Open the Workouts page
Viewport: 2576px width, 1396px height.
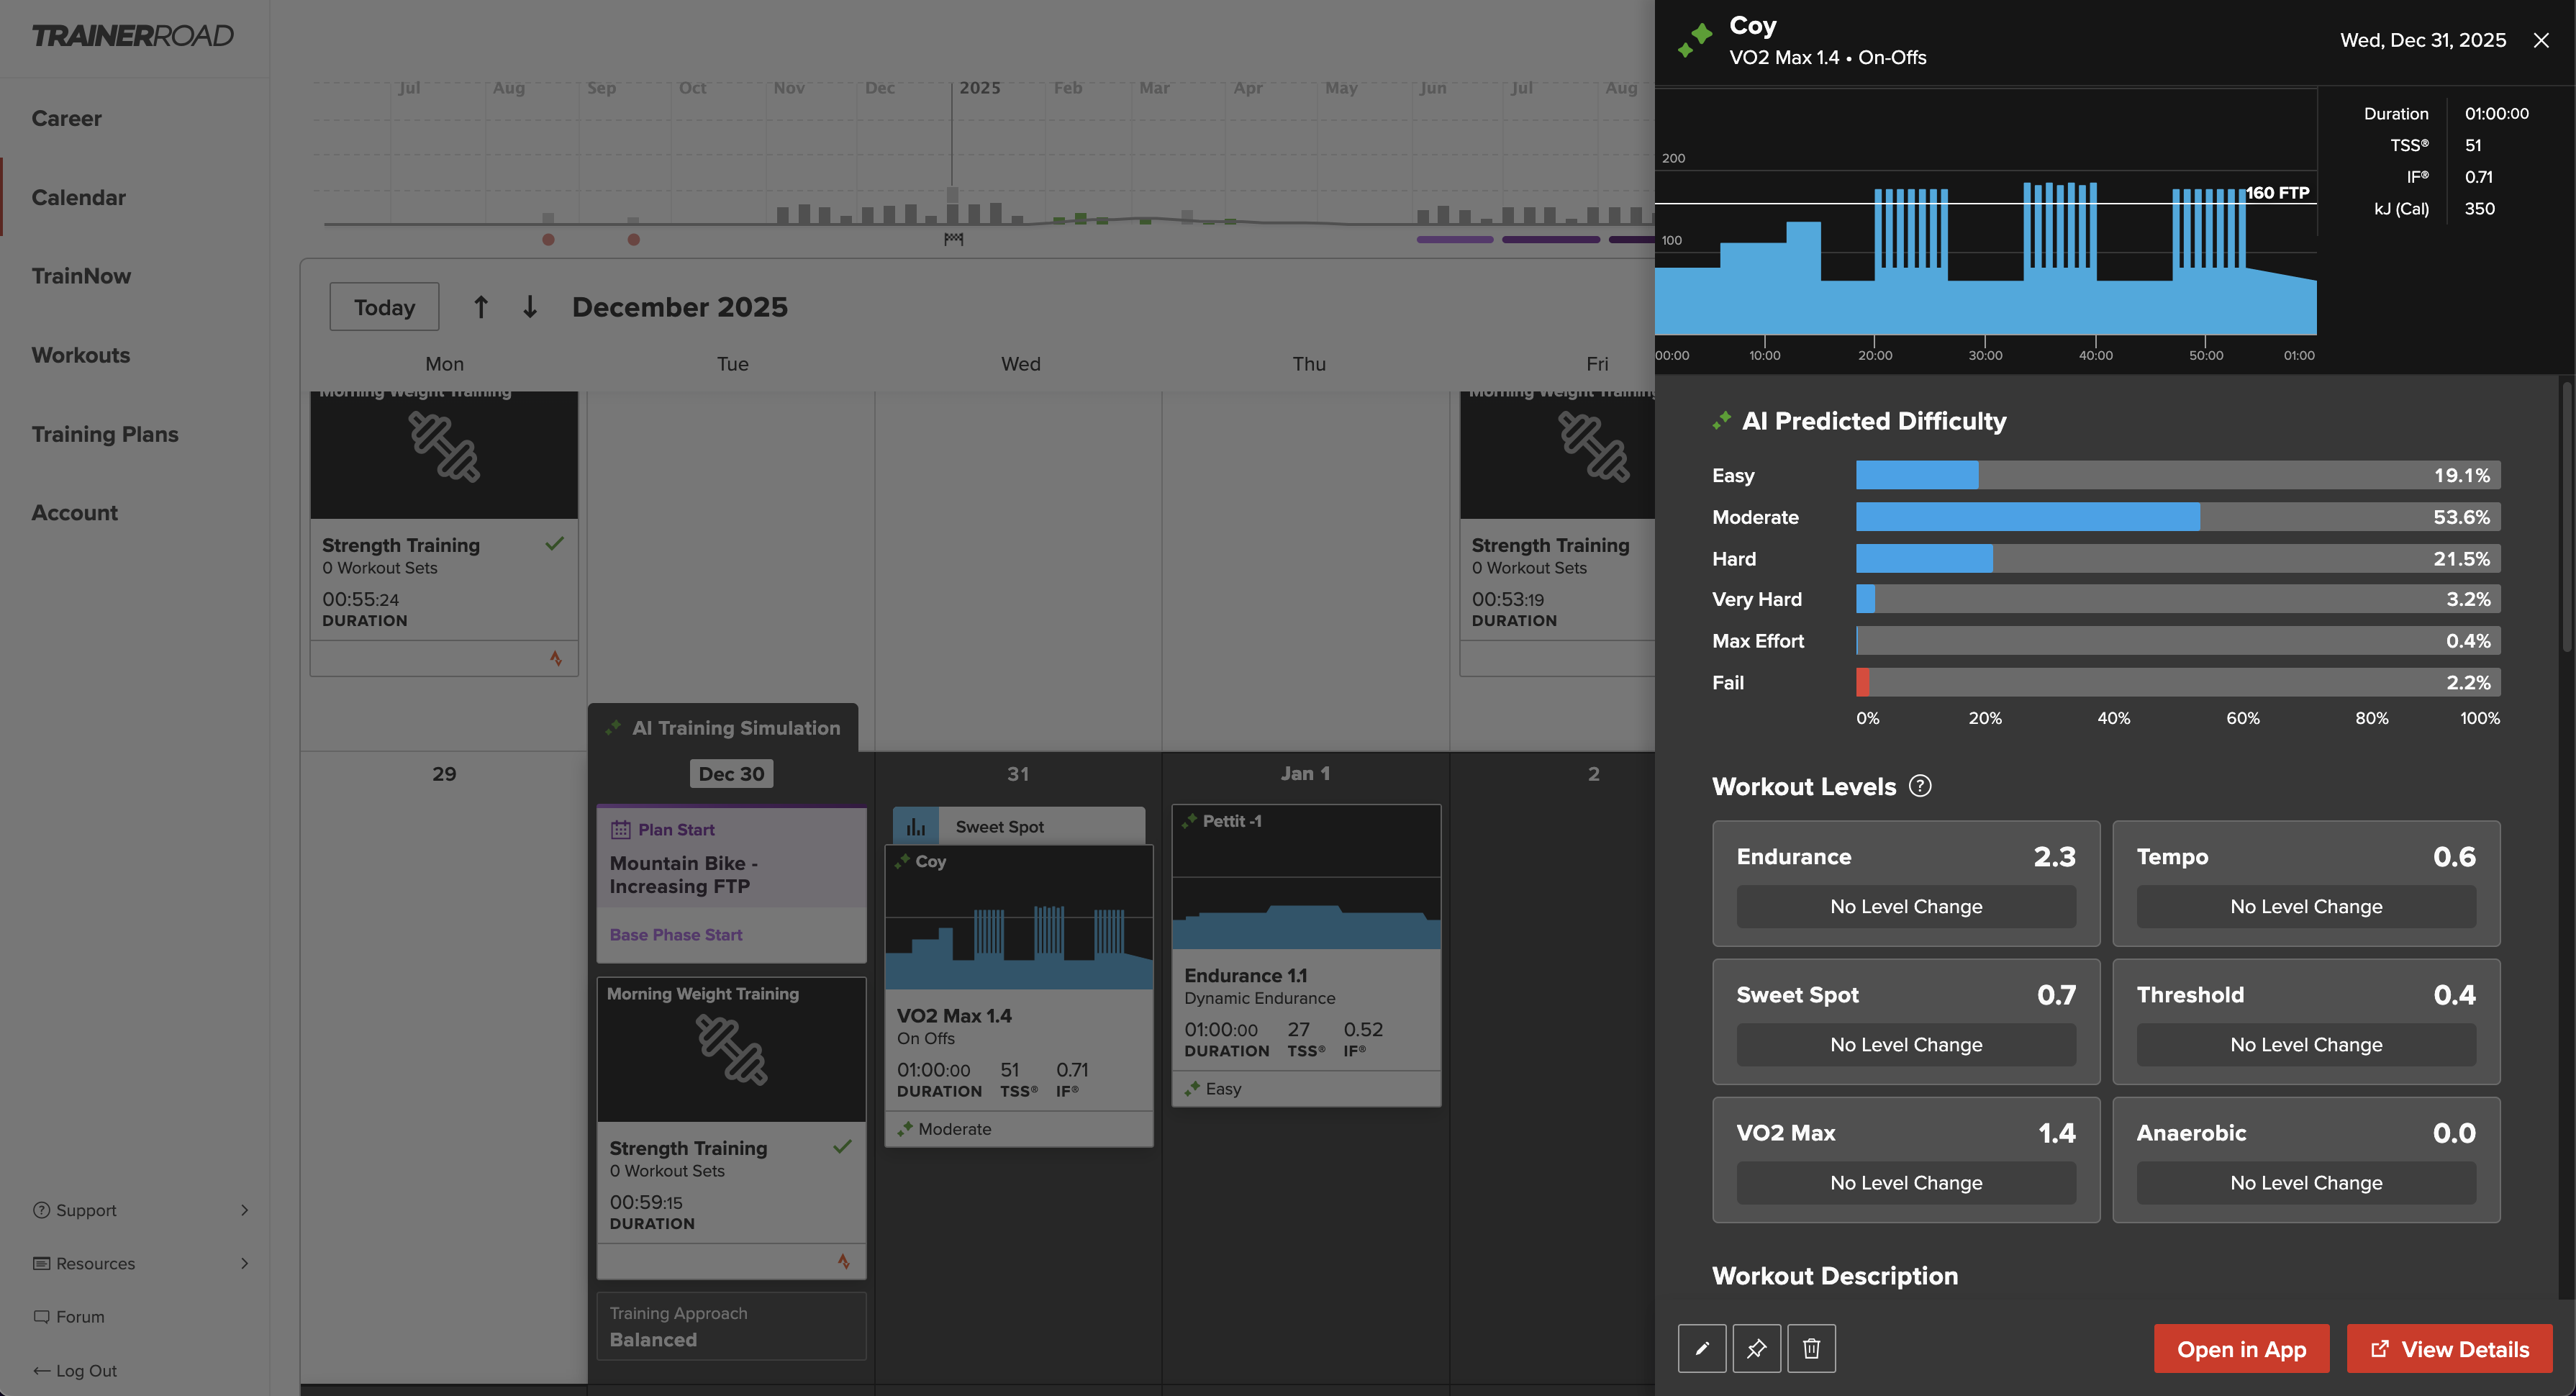80,355
